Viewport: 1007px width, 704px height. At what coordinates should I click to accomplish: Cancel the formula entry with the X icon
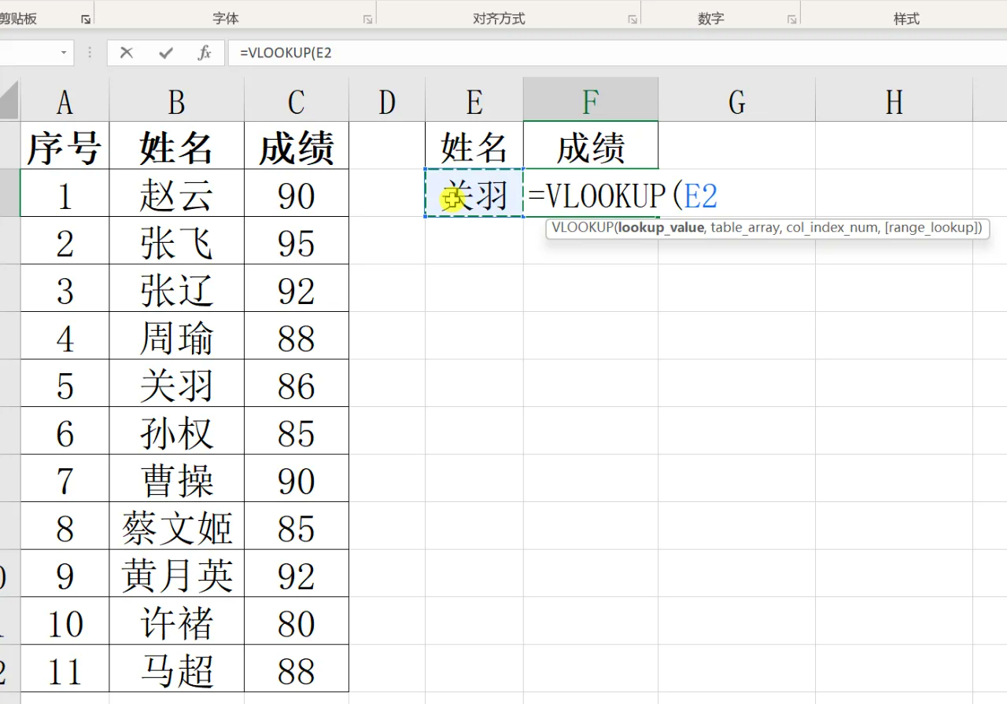[127, 53]
